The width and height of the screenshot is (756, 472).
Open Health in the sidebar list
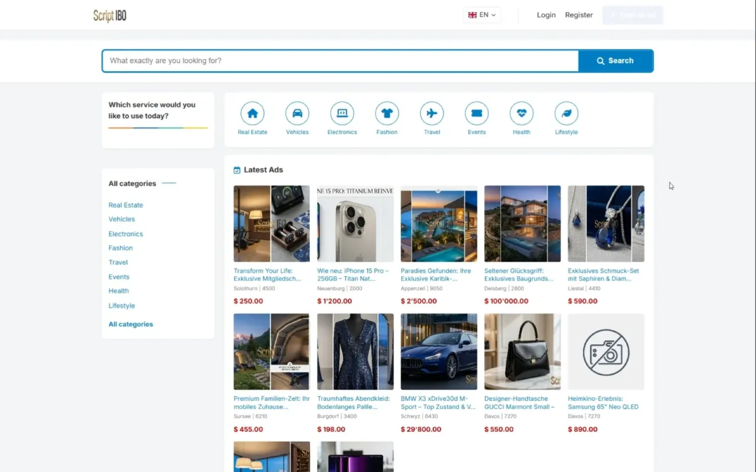(119, 291)
